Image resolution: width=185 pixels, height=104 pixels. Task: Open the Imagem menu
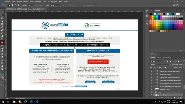(x=19, y=1)
